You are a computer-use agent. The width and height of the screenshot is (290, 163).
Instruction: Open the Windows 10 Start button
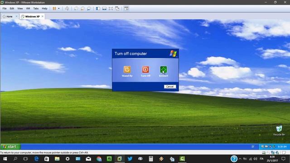[x=5, y=159]
